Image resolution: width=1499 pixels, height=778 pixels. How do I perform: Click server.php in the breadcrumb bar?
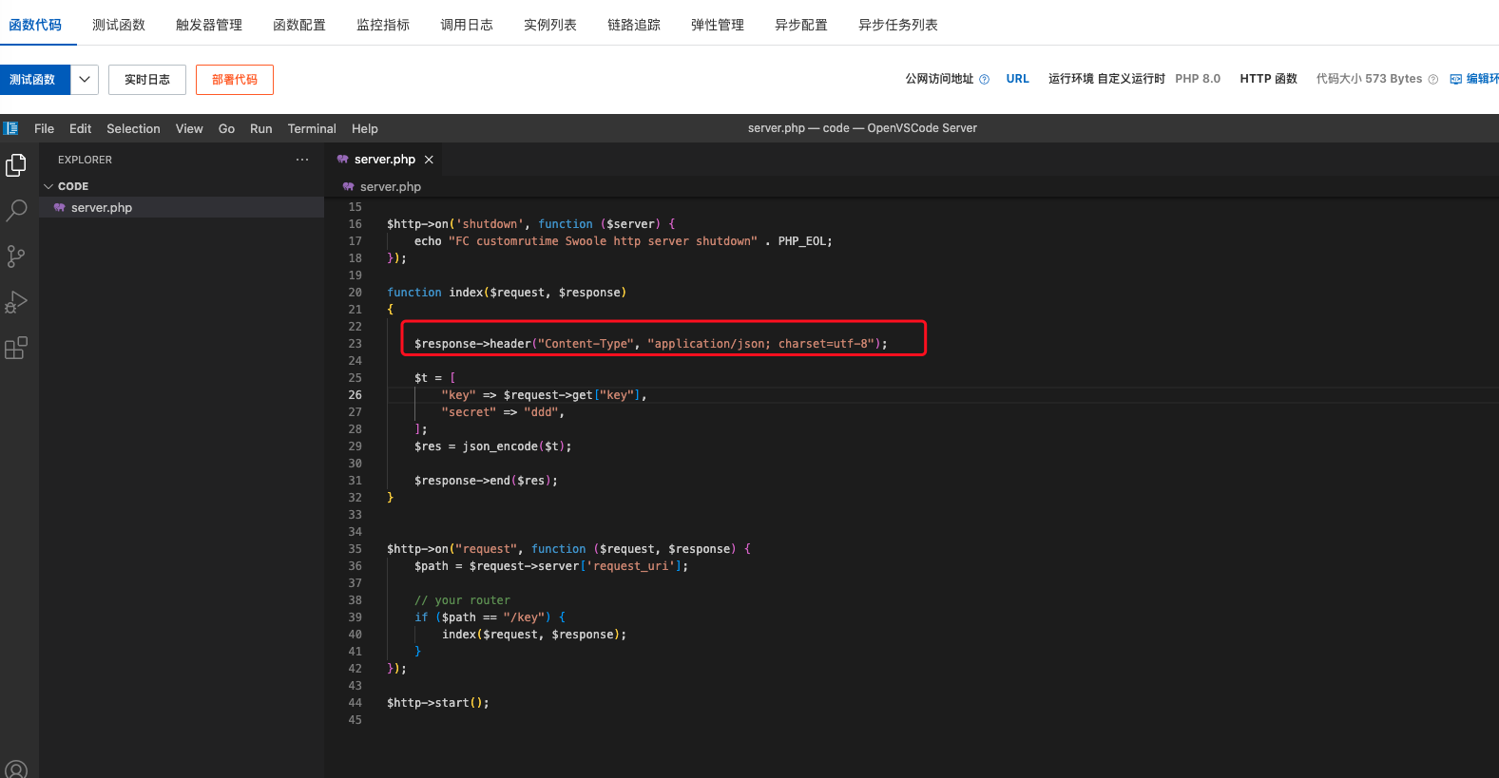pyautogui.click(x=390, y=187)
